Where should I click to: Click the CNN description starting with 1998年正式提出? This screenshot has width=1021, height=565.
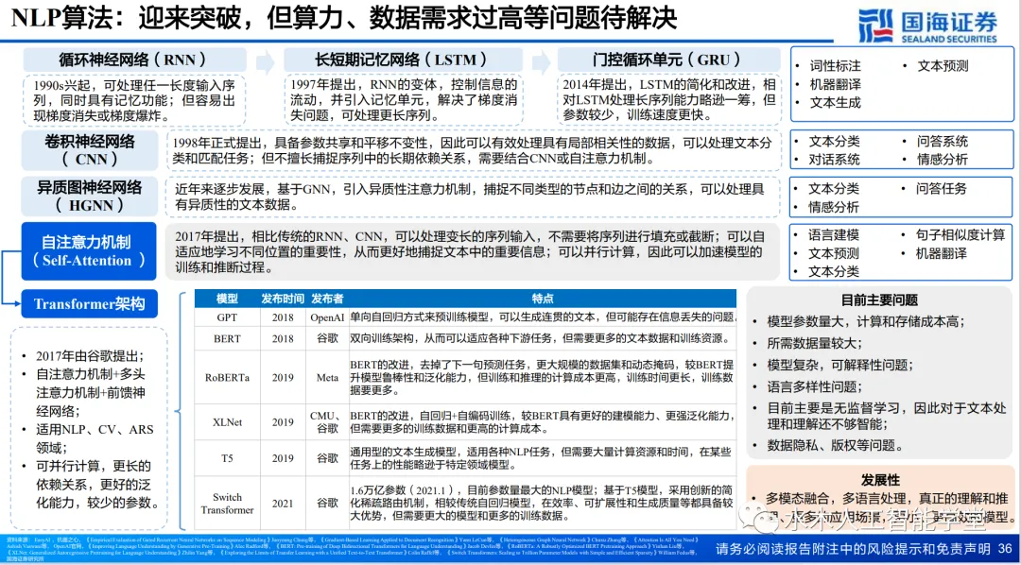473,149
